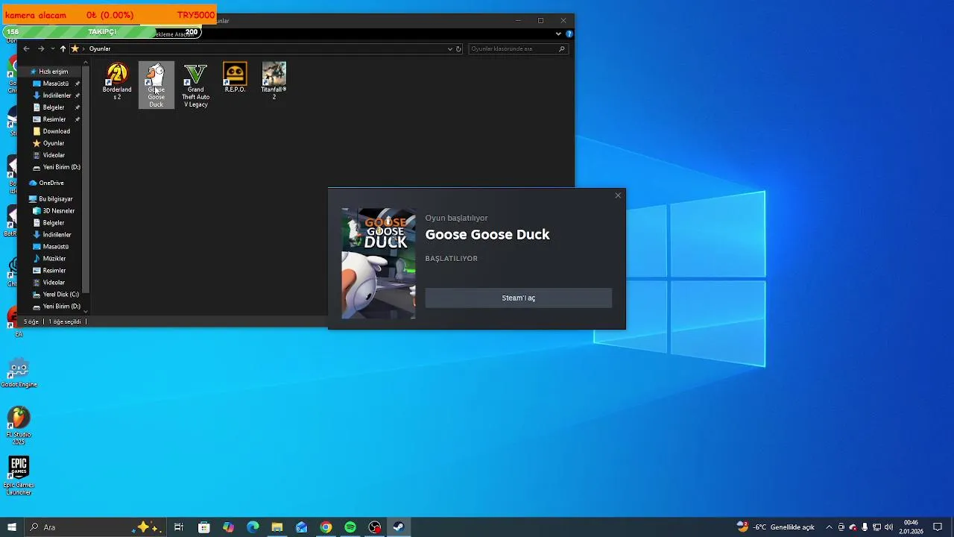
Task: Open pinned Resimler under Hızlı erişim
Action: pyautogui.click(x=54, y=119)
